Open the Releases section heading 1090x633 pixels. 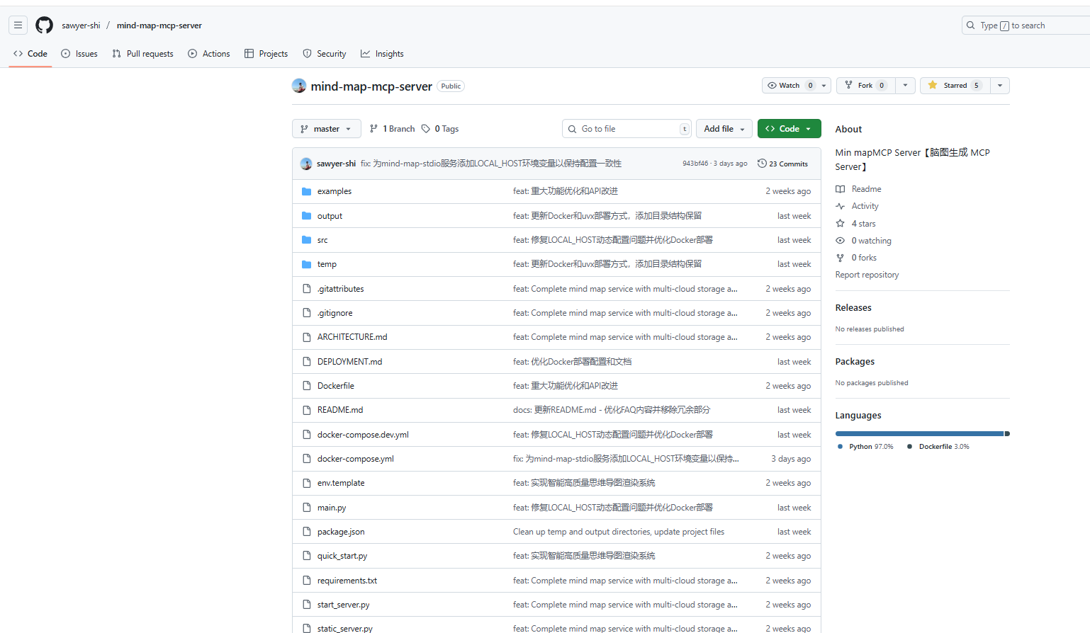pos(853,308)
